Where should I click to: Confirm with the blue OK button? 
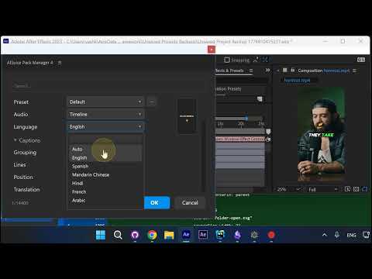click(x=157, y=202)
